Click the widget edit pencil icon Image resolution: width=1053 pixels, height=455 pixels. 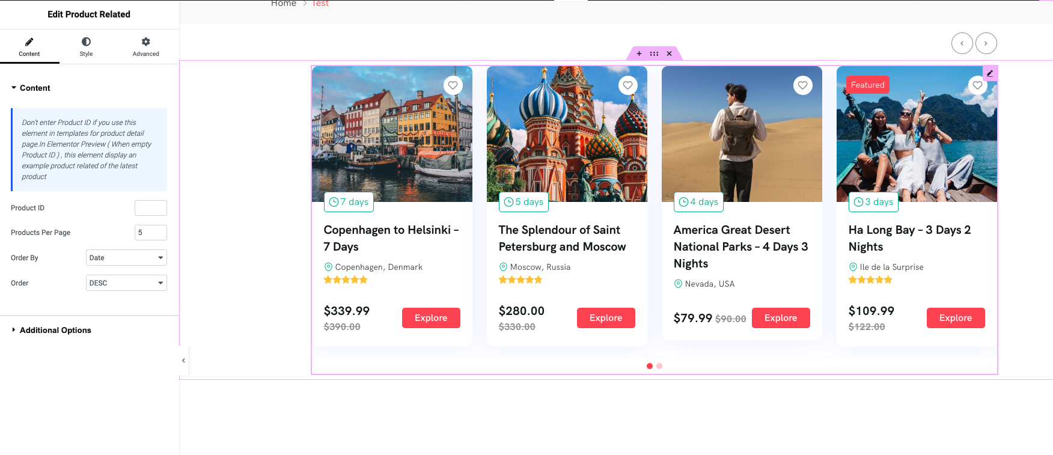990,73
